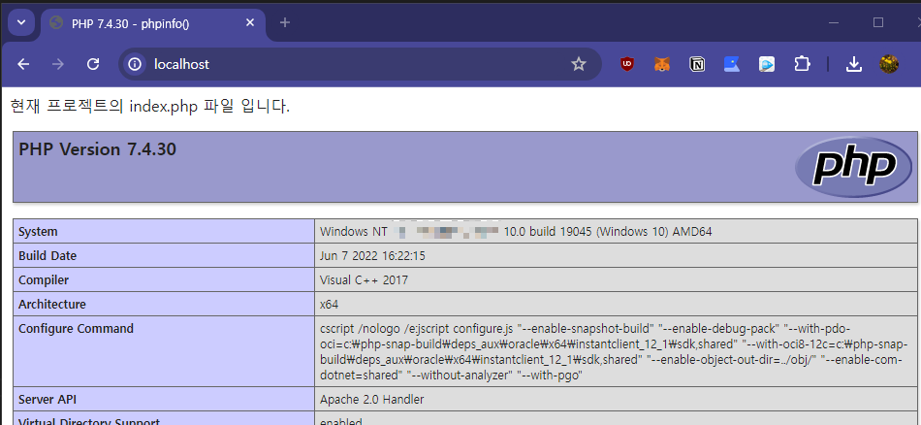Select the Jun 7 2022 16:22:15 value
921x425 pixels.
pyautogui.click(x=372, y=256)
